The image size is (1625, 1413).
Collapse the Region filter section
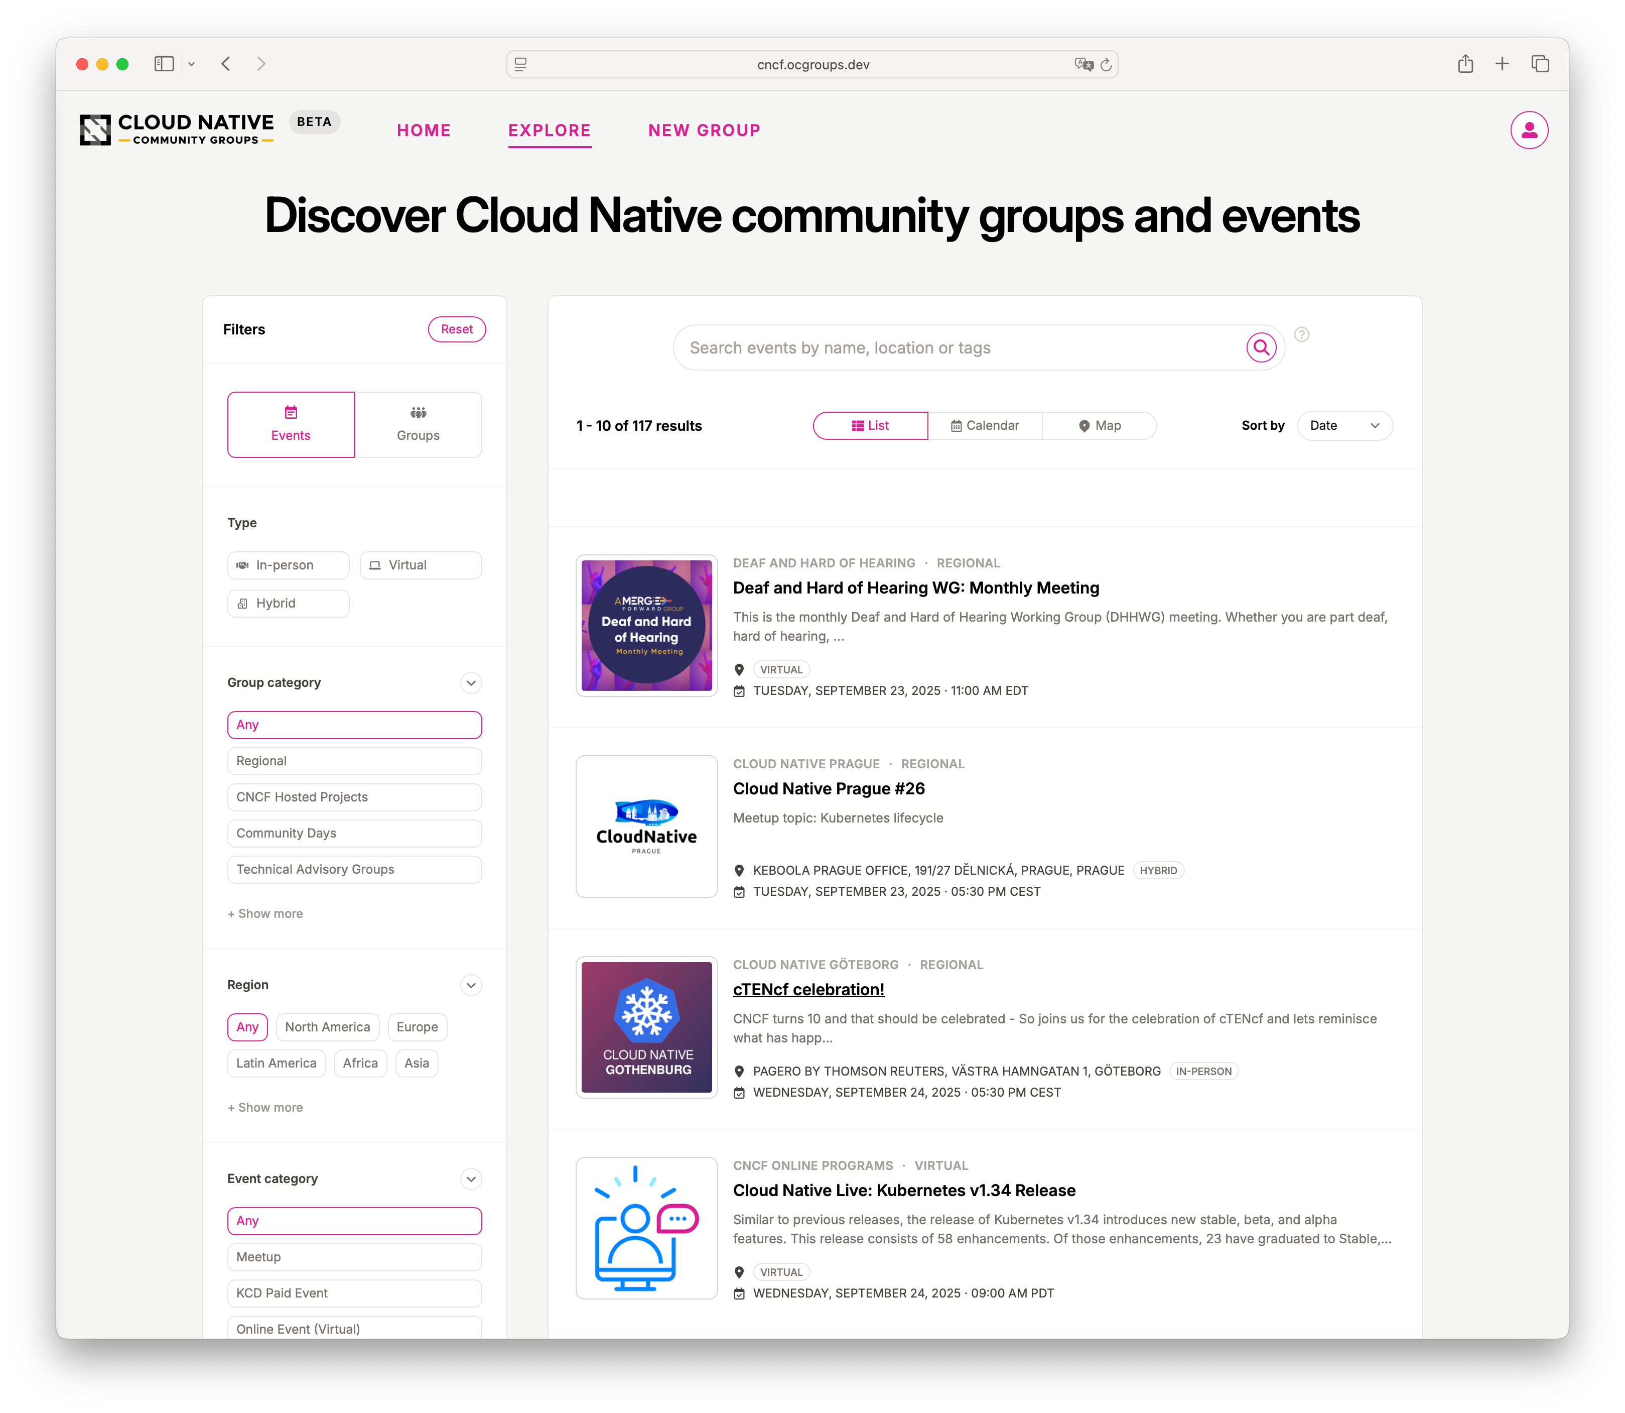tap(470, 985)
